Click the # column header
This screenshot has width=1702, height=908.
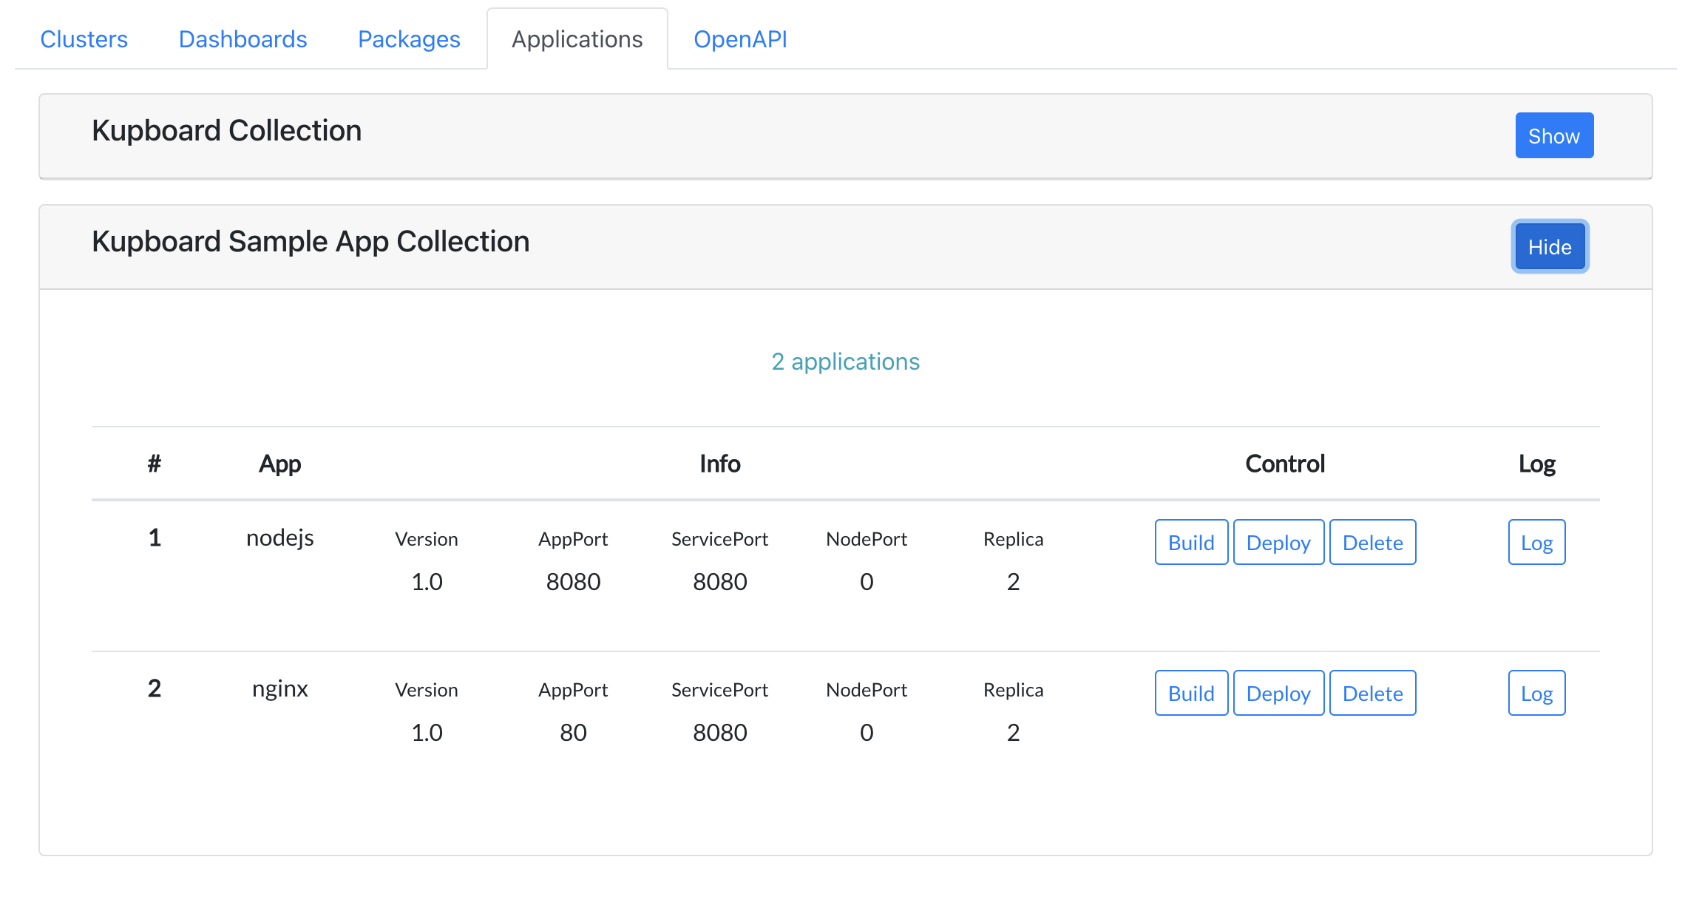154,464
